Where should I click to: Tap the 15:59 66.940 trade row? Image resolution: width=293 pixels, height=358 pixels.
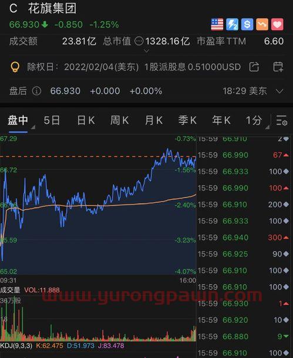243,238
